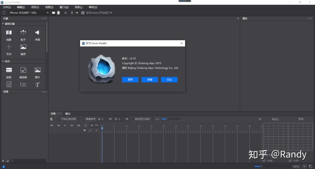Screen dimensions: 315x169
Task: Click the toolbar play preview icon
Action: 66,13
